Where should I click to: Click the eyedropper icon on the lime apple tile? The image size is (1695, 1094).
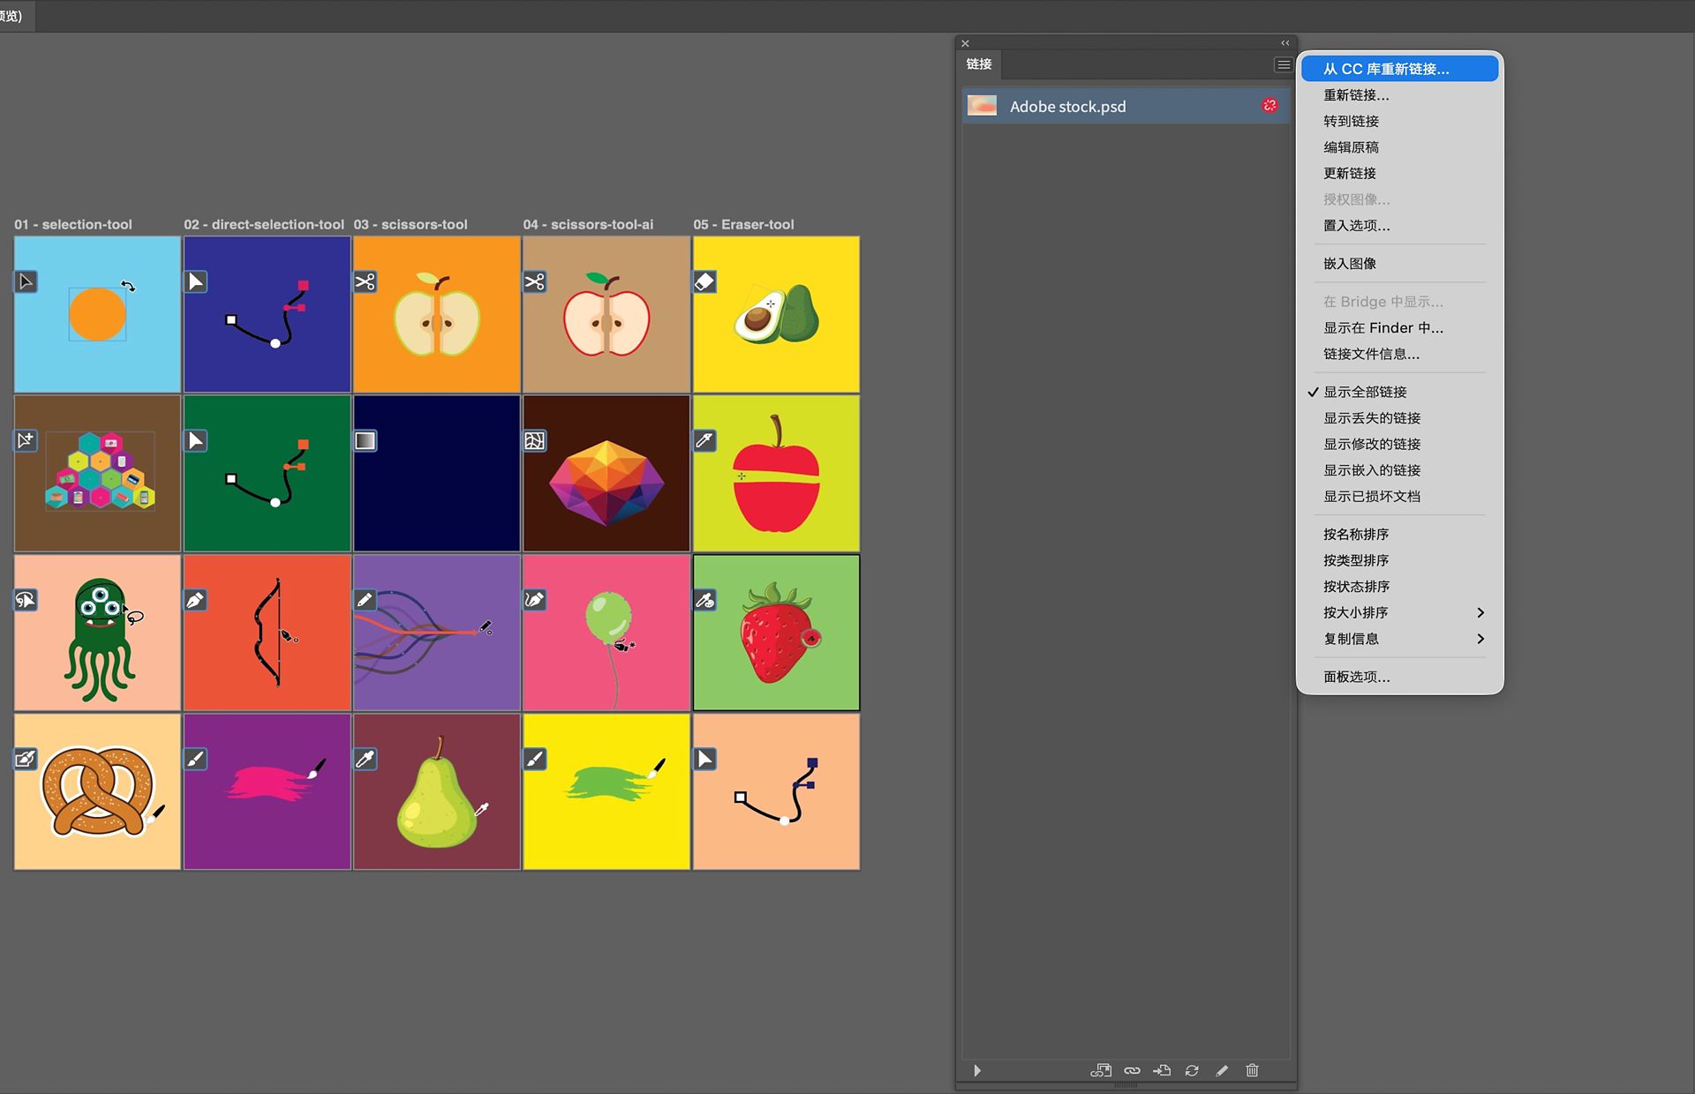[x=704, y=440]
